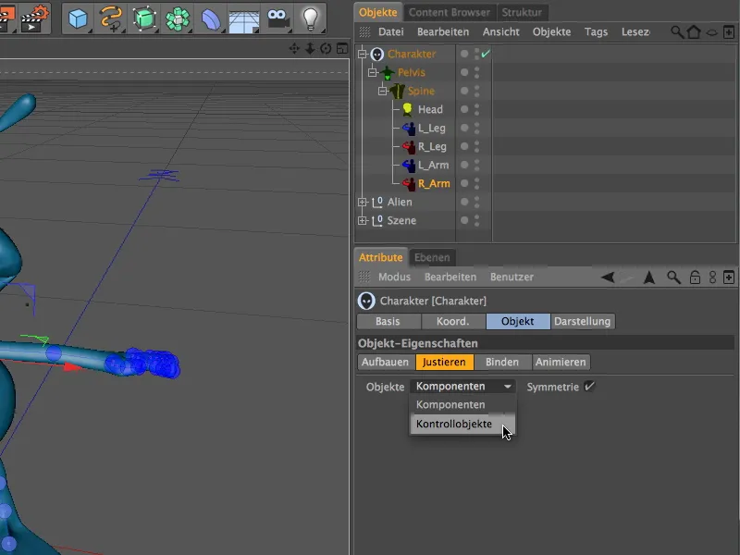Open the Modus menu
Screen dimensions: 740x555
pyautogui.click(x=395, y=277)
